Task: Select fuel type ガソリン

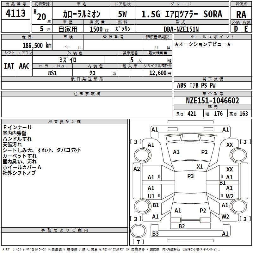Action: pos(123,29)
